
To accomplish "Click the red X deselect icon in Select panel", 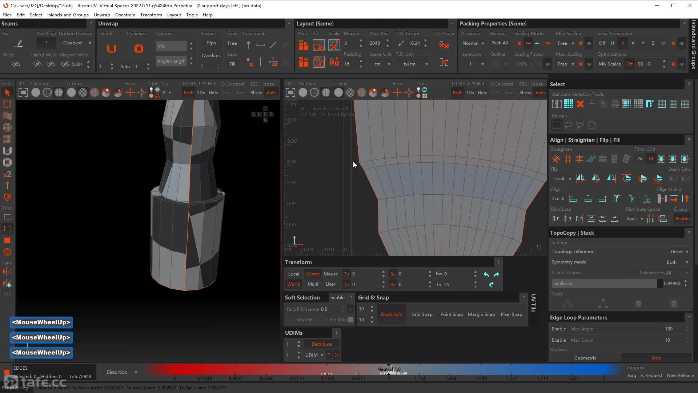I will pyautogui.click(x=580, y=104).
